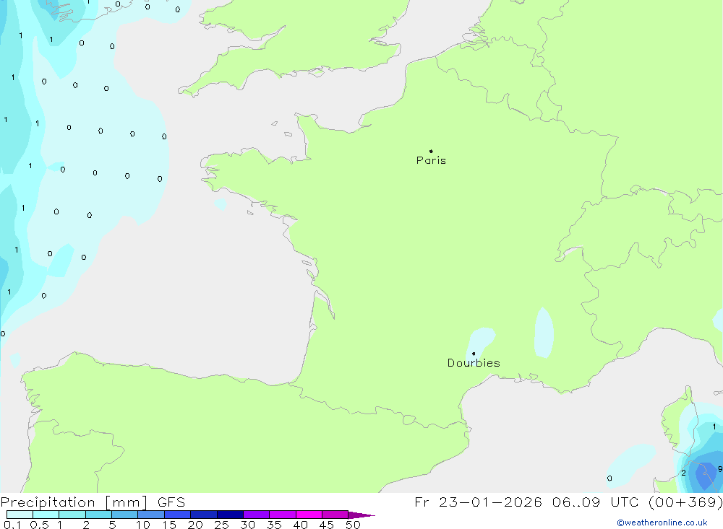This screenshot has width=723, height=529.
Task: Click the forecast offset '(00+369)' text
Action: point(685,502)
